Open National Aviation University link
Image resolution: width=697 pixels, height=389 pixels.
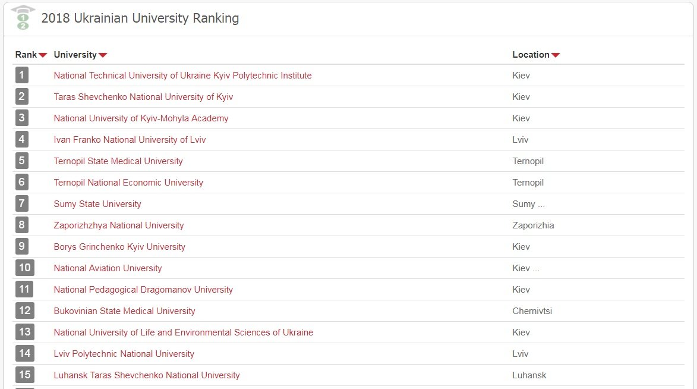[x=108, y=268]
